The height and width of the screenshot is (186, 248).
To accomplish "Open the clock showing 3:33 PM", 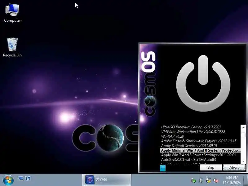I will (232, 180).
